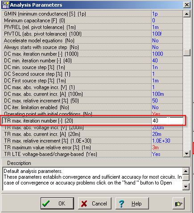194x213 pixels.
Task: Click the DC max. iteration number label
Action: tap(41, 54)
